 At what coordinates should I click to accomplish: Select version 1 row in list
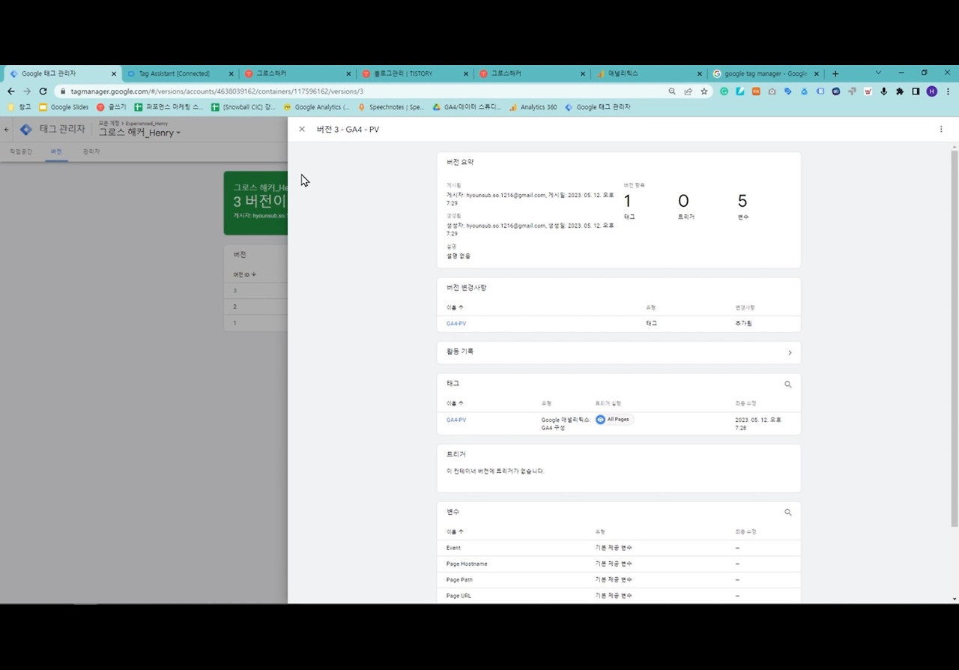pos(255,323)
